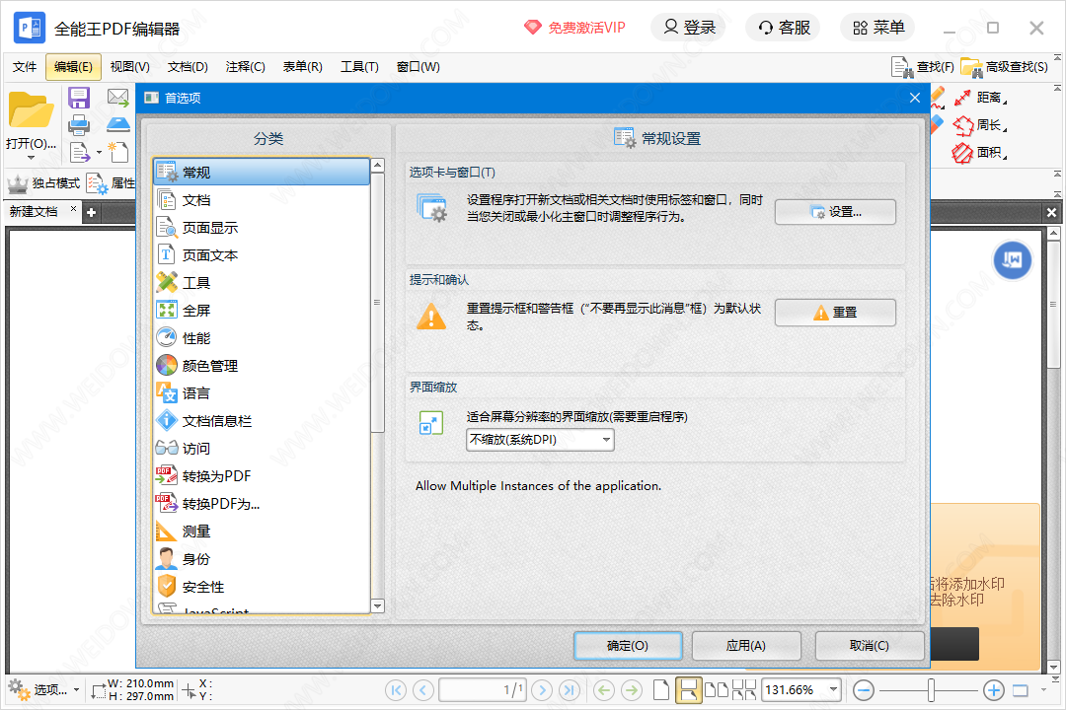1066x710 pixels.
Task: Select the 测量 category
Action: click(262, 532)
